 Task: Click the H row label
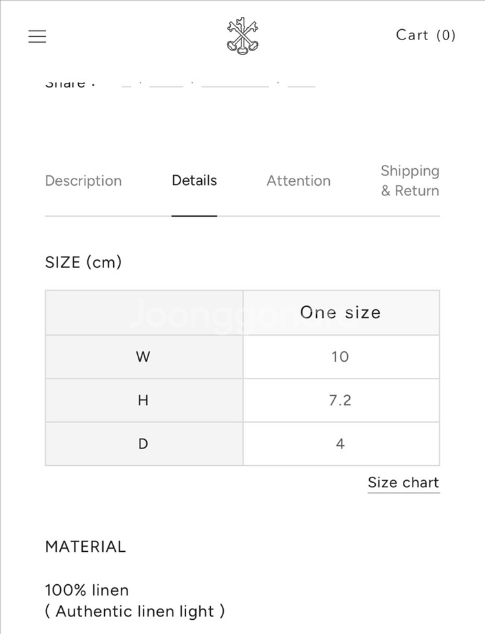(x=144, y=400)
